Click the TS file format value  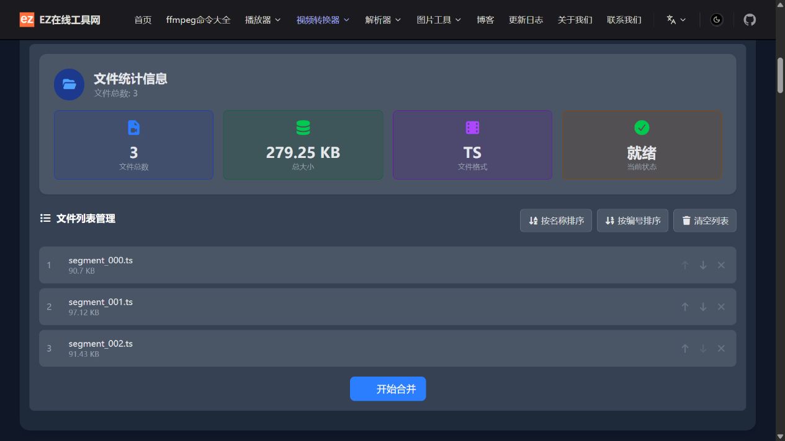pos(472,152)
